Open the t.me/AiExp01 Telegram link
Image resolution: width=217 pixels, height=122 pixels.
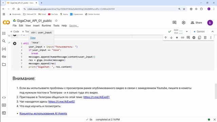tap(96, 97)
